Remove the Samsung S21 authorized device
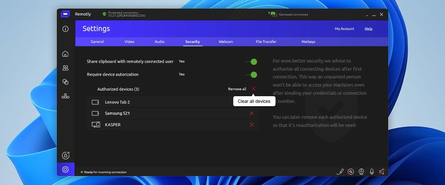The height and width of the screenshot is (185, 445). [x=252, y=113]
